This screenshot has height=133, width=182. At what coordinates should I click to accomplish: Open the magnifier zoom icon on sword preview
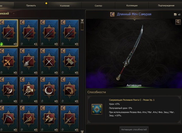coord(178,22)
